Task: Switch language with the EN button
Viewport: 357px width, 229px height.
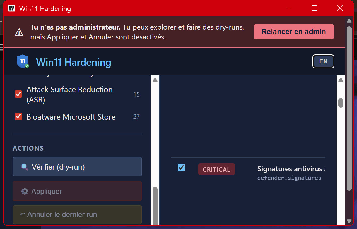Action: click(x=323, y=61)
